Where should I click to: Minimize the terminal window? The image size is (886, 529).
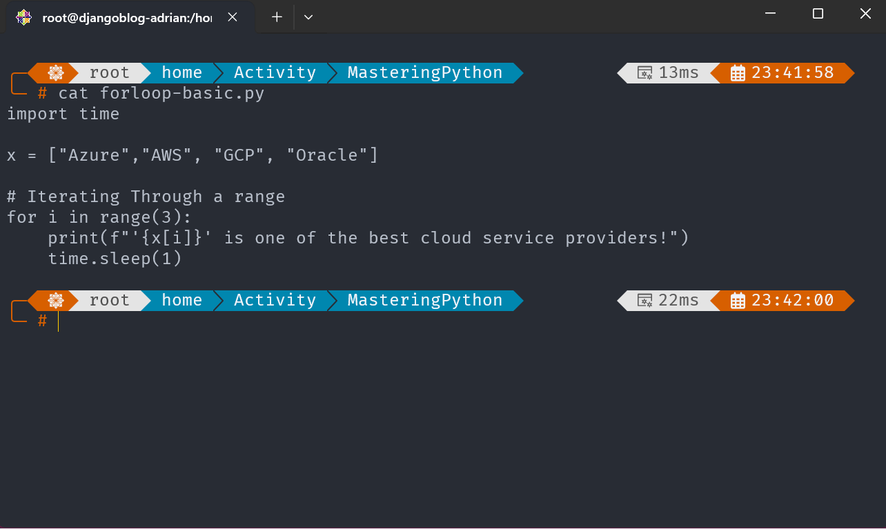coord(771,13)
